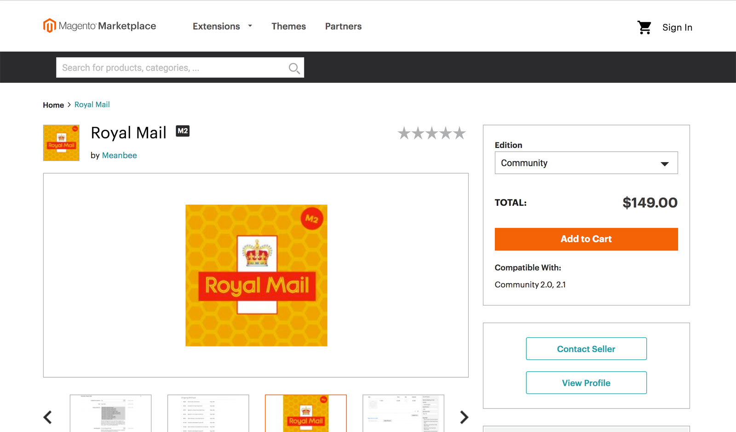Go to Home breadcrumb
This screenshot has width=736, height=432.
point(53,105)
